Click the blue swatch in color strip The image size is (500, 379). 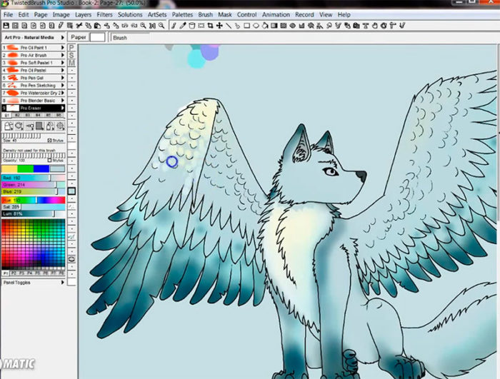click(41, 168)
